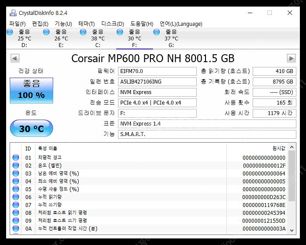The height and width of the screenshot is (245, 306).
Task: Click the 좋음 100 % health status button
Action: point(31,91)
